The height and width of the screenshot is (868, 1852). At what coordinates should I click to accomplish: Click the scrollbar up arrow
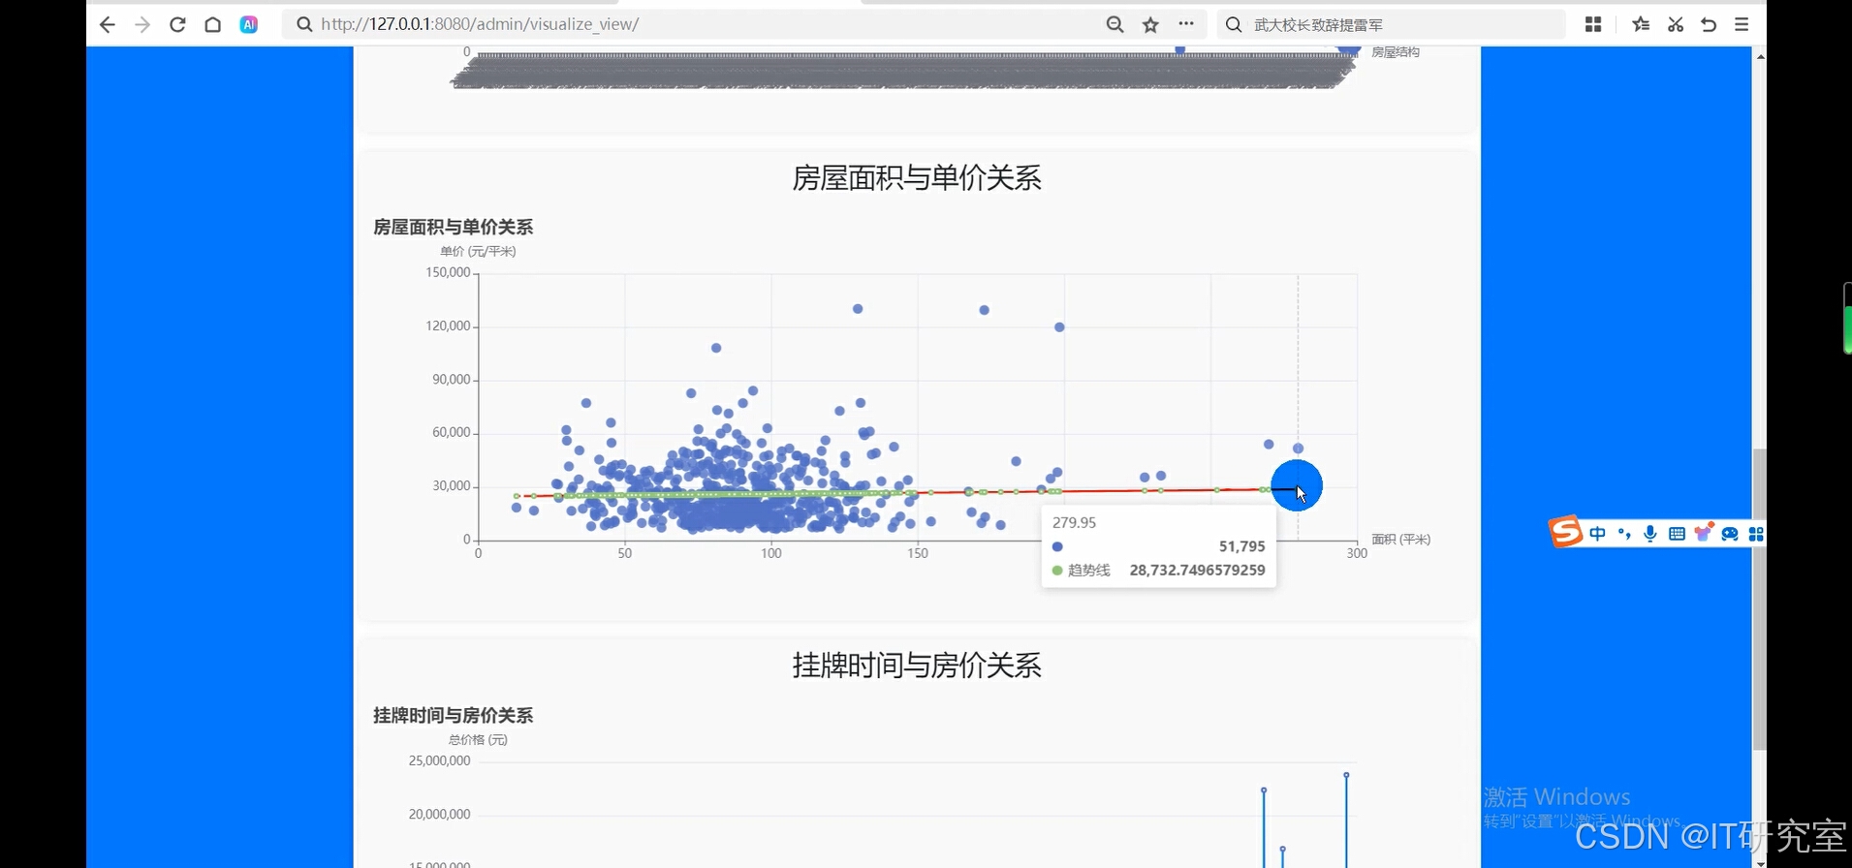1760,56
